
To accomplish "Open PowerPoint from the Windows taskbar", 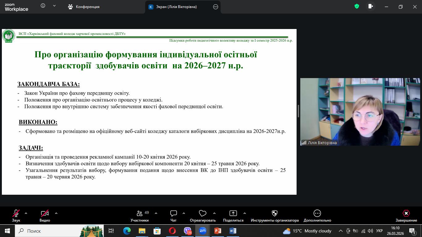I will (218, 231).
